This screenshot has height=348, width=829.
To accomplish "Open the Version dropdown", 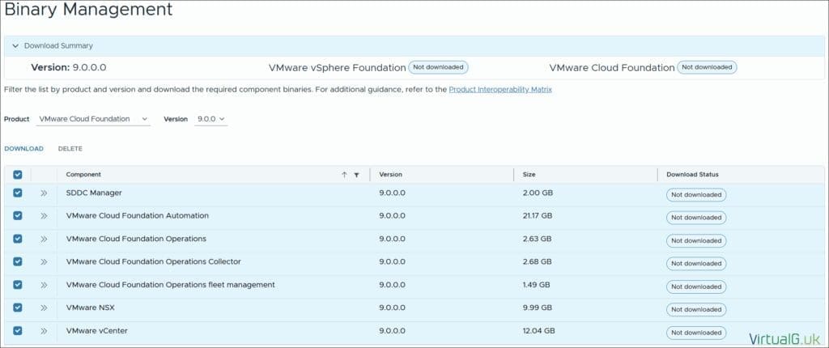I will coord(210,119).
